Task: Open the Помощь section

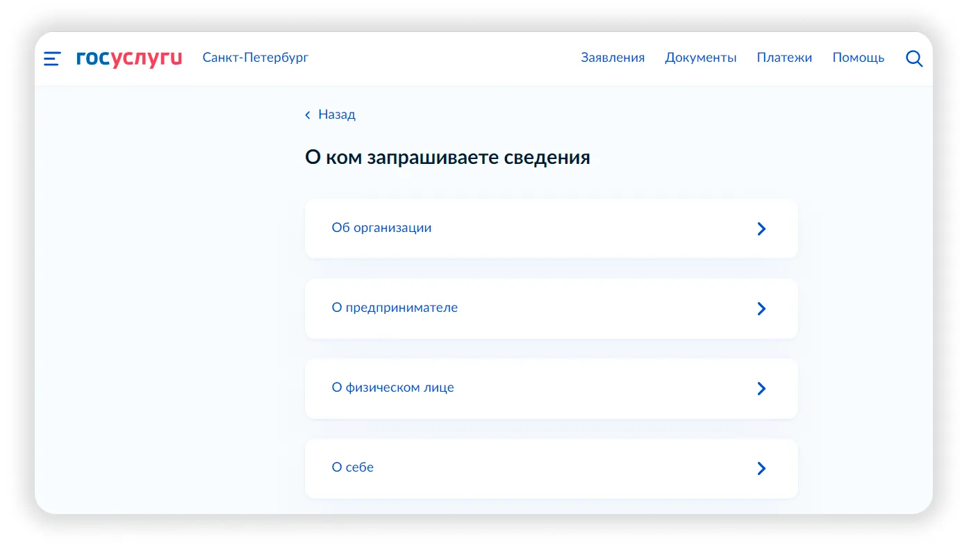Action: [859, 58]
